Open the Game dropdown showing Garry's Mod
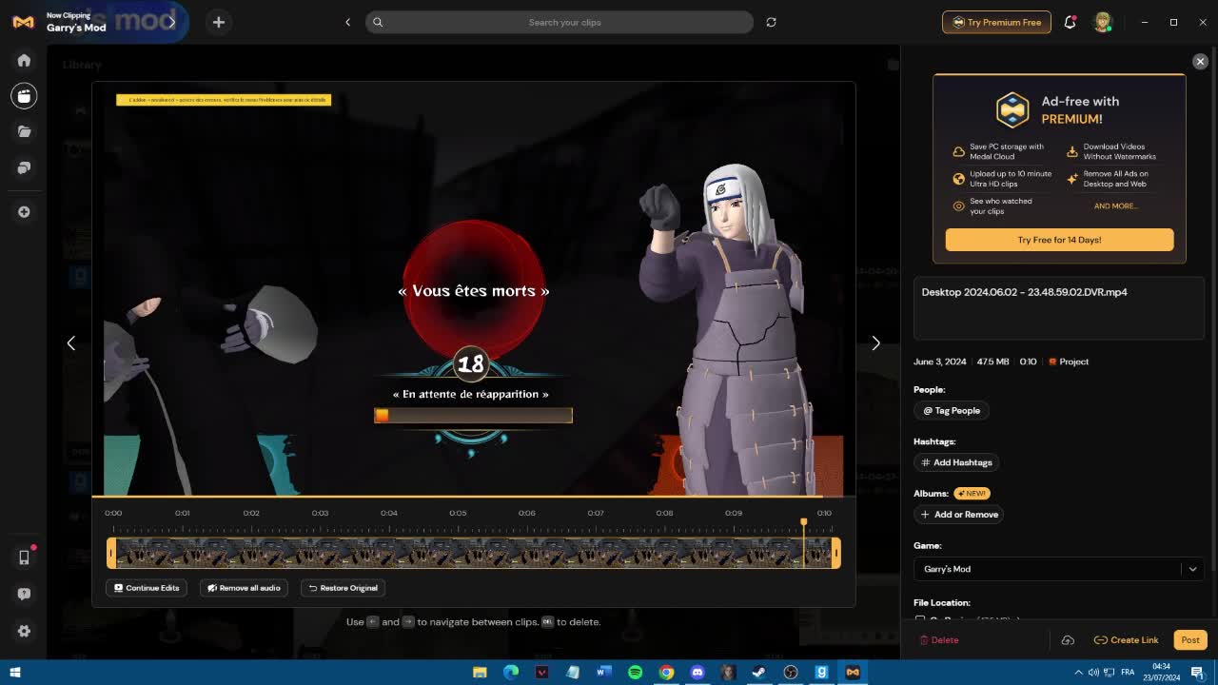 [1059, 569]
